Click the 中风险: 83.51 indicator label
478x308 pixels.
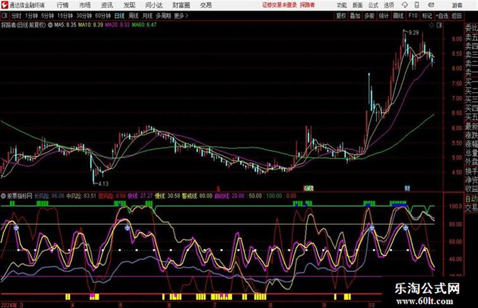pos(81,196)
